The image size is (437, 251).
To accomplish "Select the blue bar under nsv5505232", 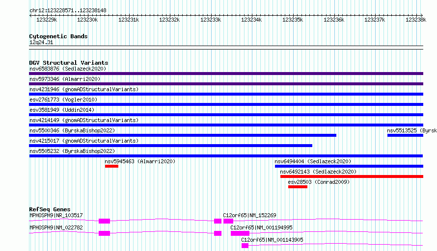I will click(x=226, y=156).
